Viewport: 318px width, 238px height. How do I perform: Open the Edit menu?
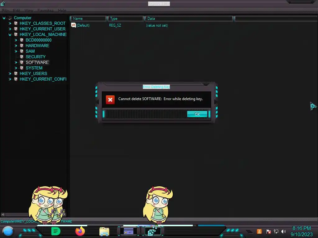point(16,11)
